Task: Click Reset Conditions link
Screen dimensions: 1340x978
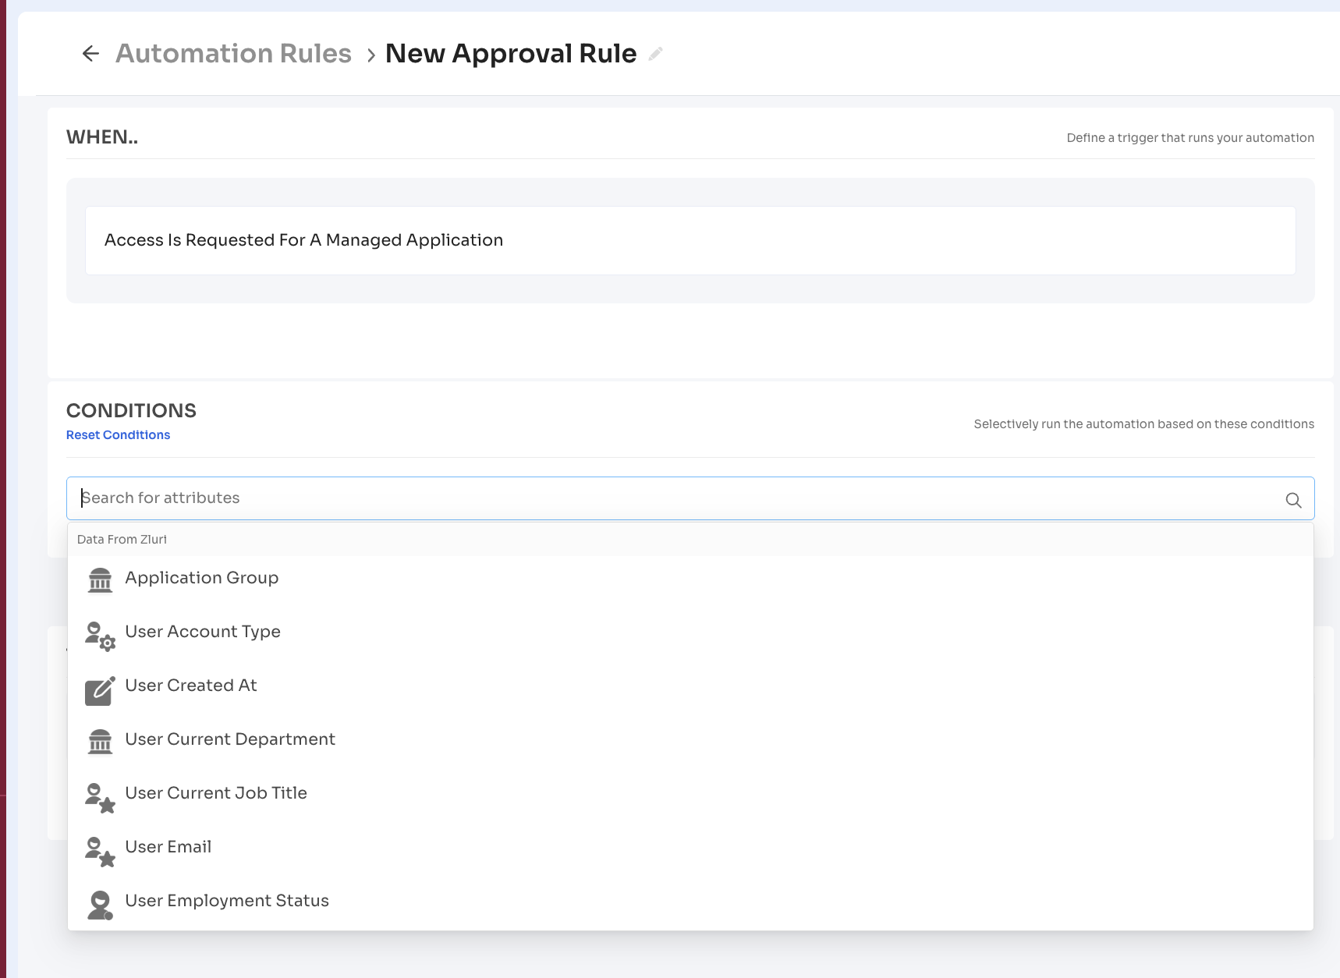Action: coord(118,435)
